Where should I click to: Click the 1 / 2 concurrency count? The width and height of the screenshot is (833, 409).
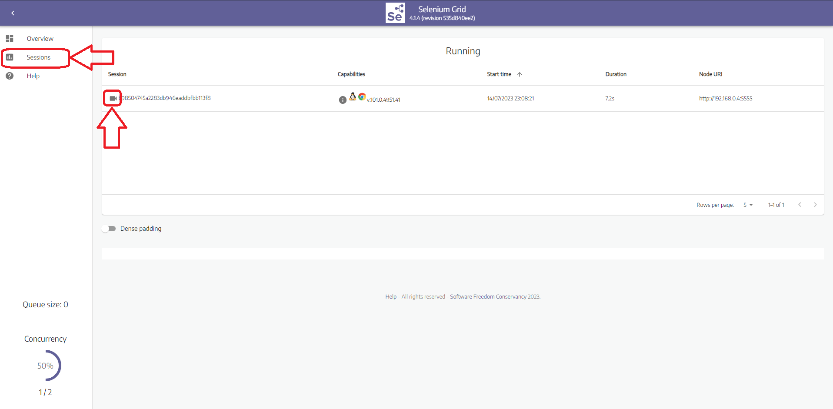(45, 392)
